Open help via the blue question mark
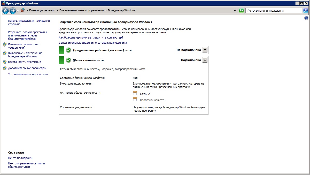The height and width of the screenshot is (175, 311). click(x=306, y=18)
